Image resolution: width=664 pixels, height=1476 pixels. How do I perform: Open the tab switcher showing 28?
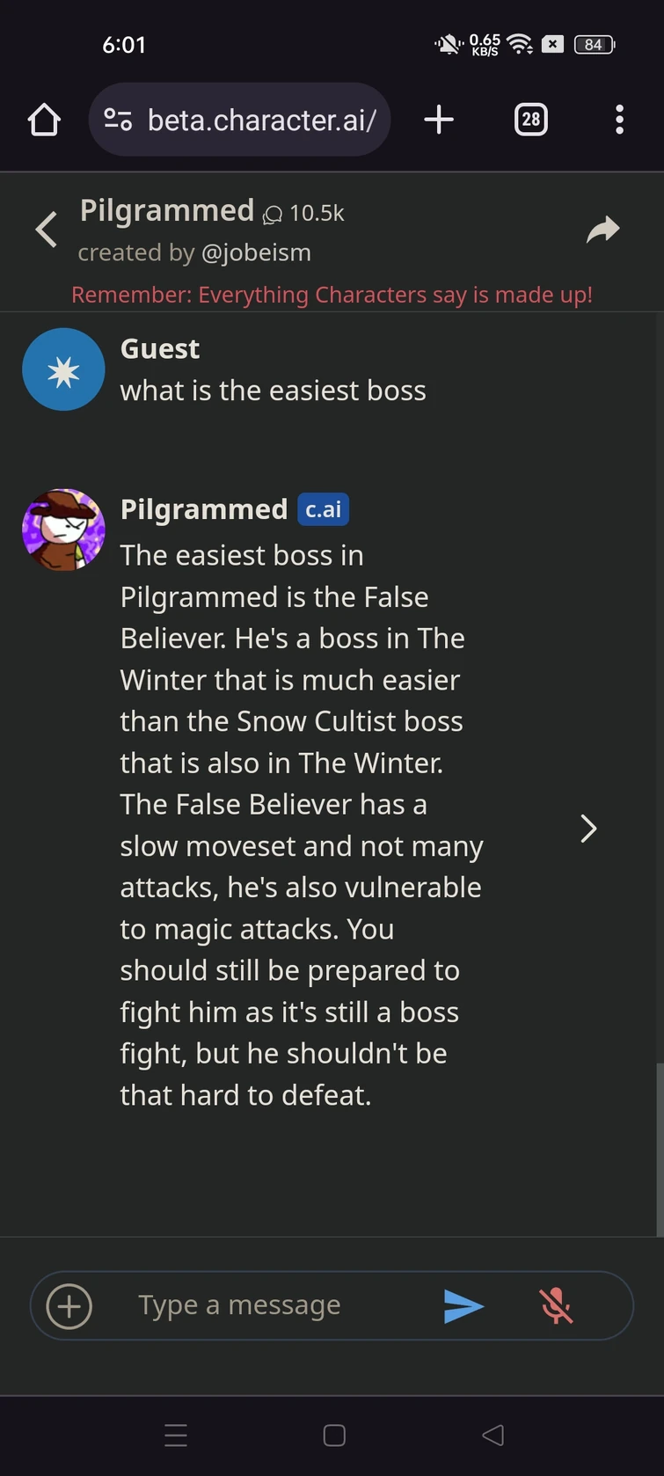pos(531,120)
